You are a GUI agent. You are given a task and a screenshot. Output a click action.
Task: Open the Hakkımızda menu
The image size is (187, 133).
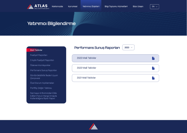click(57, 6)
